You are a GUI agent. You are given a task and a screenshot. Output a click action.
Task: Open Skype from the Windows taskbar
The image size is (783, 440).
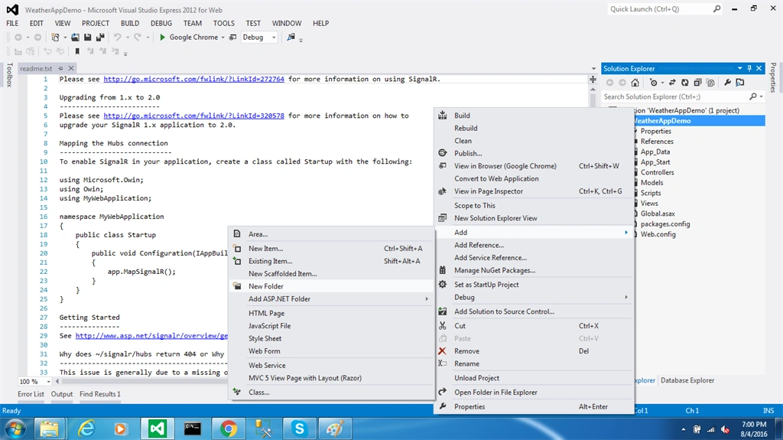click(x=299, y=429)
